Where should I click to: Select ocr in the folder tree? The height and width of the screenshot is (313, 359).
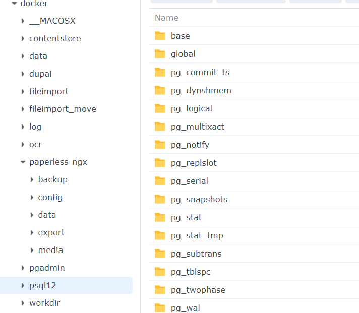tap(36, 144)
